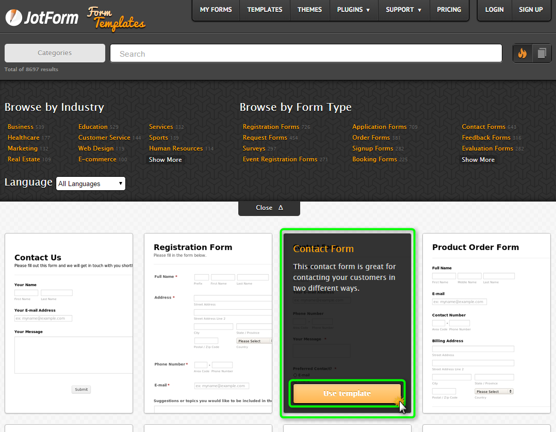Open the Contact Us template thumbnail
Image resolution: width=556 pixels, height=432 pixels.
coord(69,323)
